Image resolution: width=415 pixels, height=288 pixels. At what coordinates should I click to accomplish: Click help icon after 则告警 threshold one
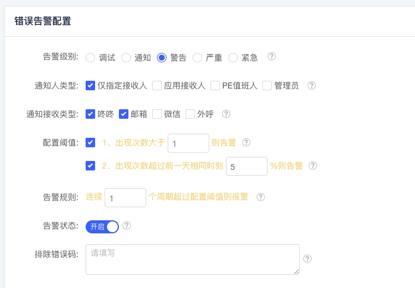coord(246,143)
